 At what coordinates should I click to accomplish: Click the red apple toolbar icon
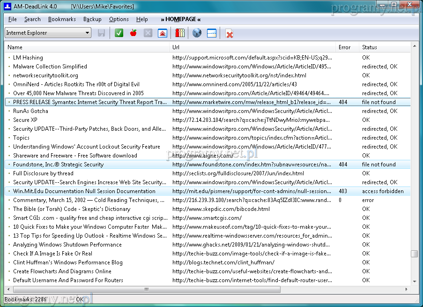[134, 33]
